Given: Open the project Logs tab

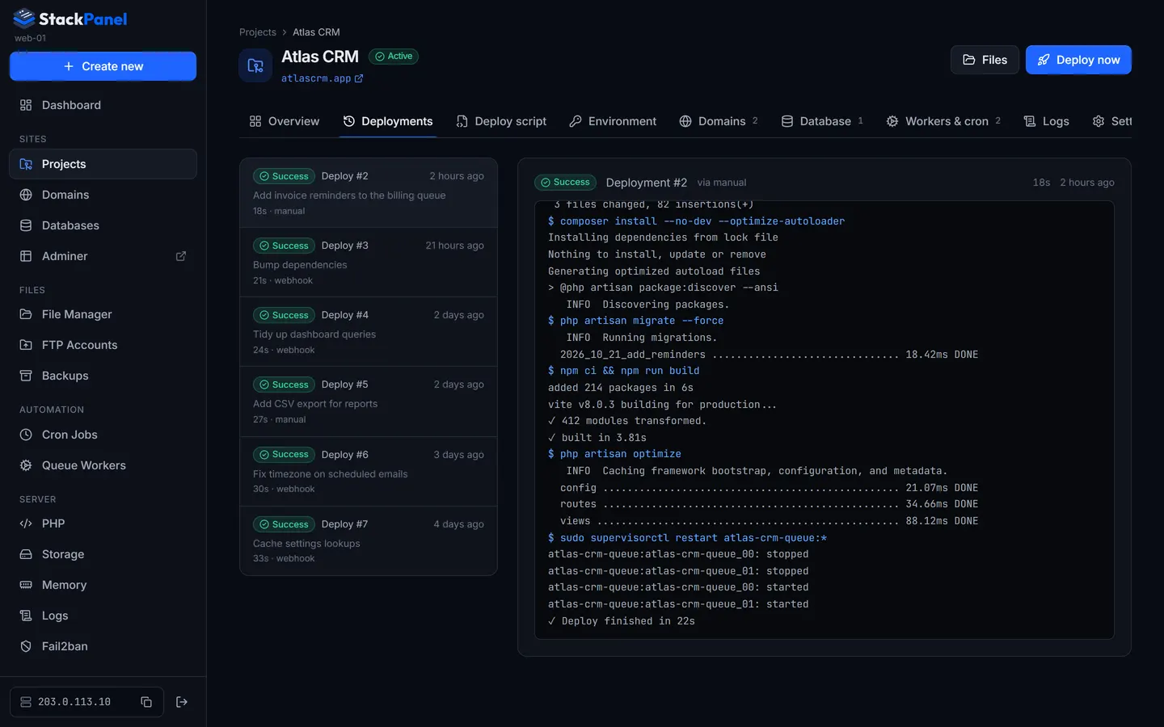Looking at the screenshot, I should (x=1047, y=121).
